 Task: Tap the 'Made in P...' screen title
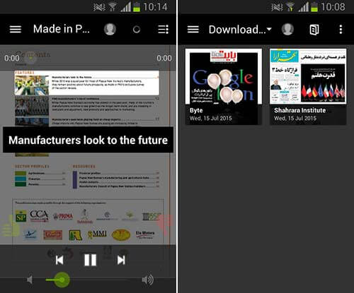click(62, 29)
